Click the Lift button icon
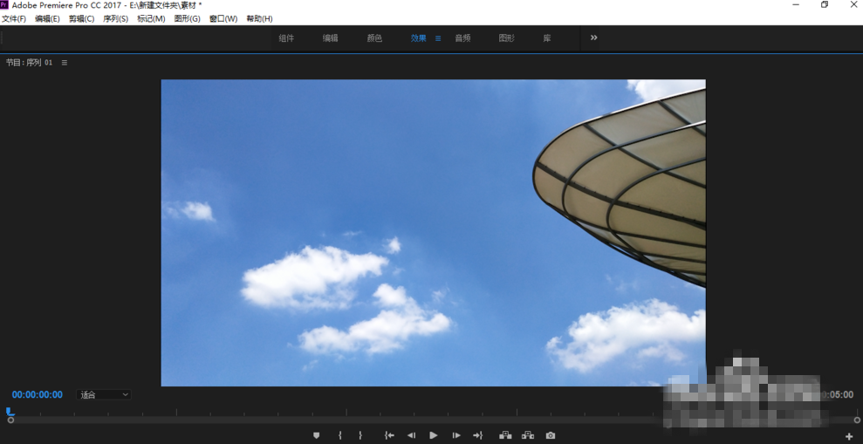The width and height of the screenshot is (863, 444). (505, 435)
